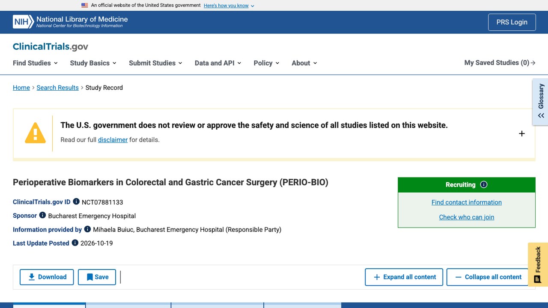The height and width of the screenshot is (308, 548).
Task: Go to Search Results breadcrumb link
Action: click(57, 88)
